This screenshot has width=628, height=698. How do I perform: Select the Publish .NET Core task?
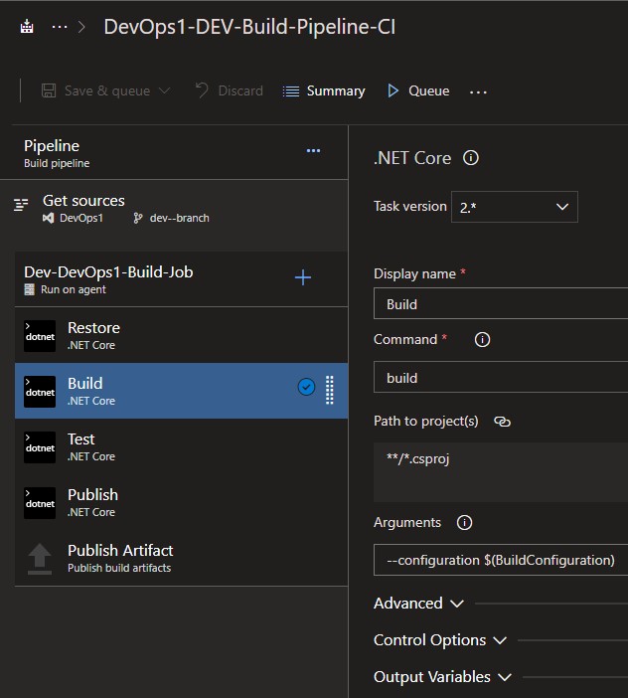pos(182,502)
